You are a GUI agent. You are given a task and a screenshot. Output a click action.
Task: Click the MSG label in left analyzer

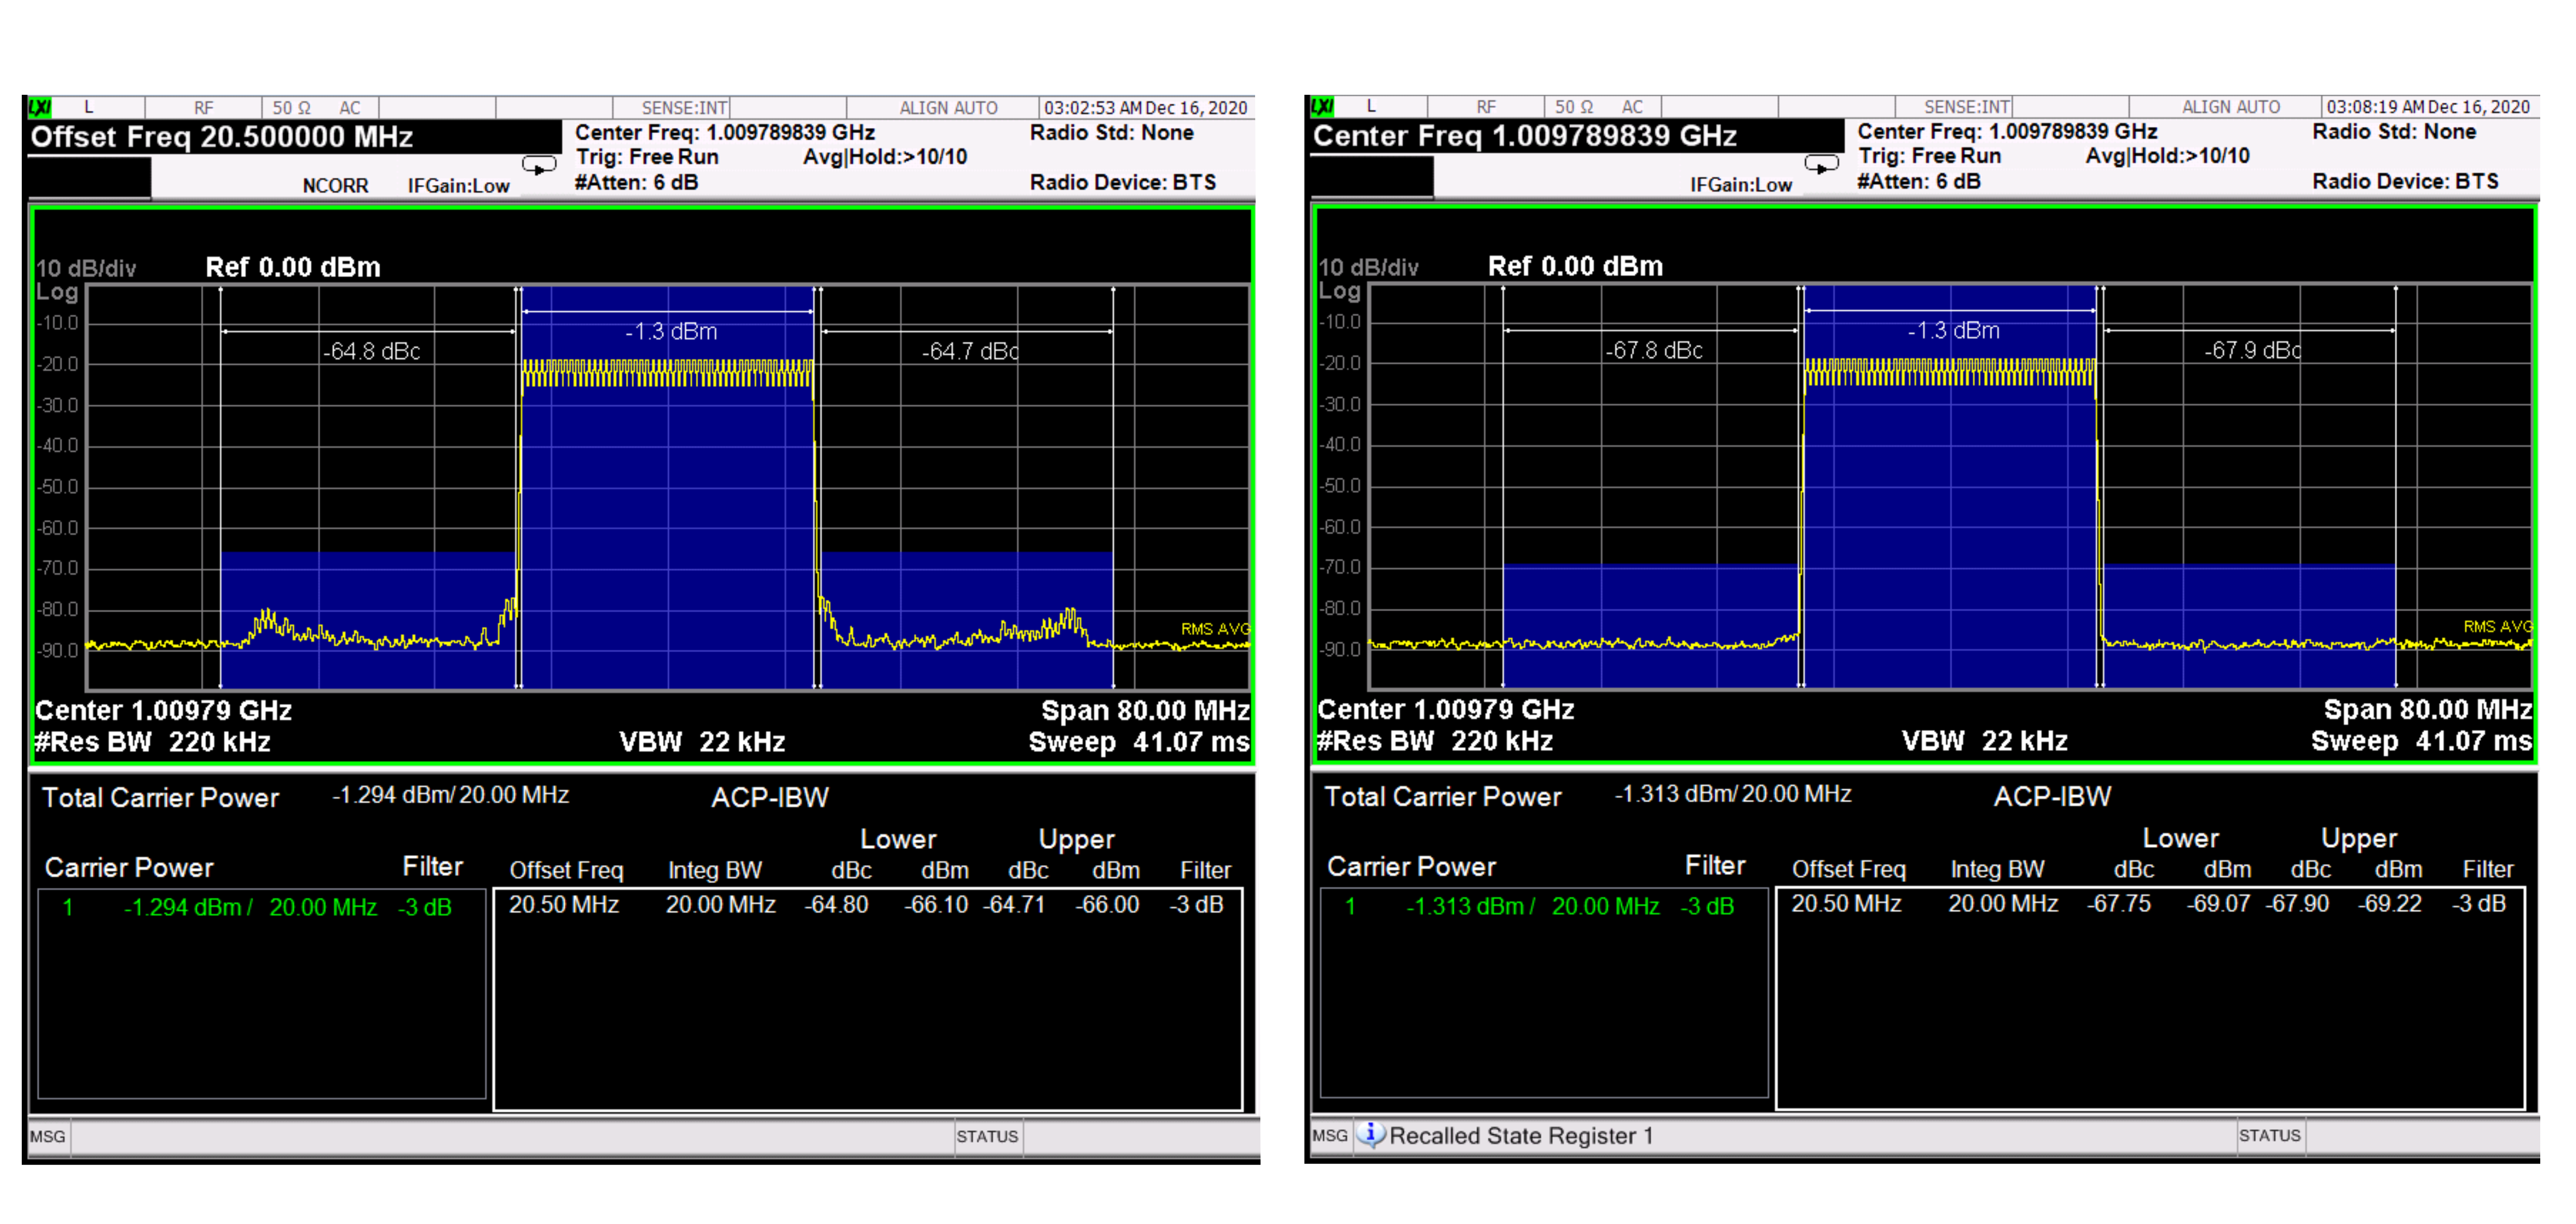(x=47, y=1137)
